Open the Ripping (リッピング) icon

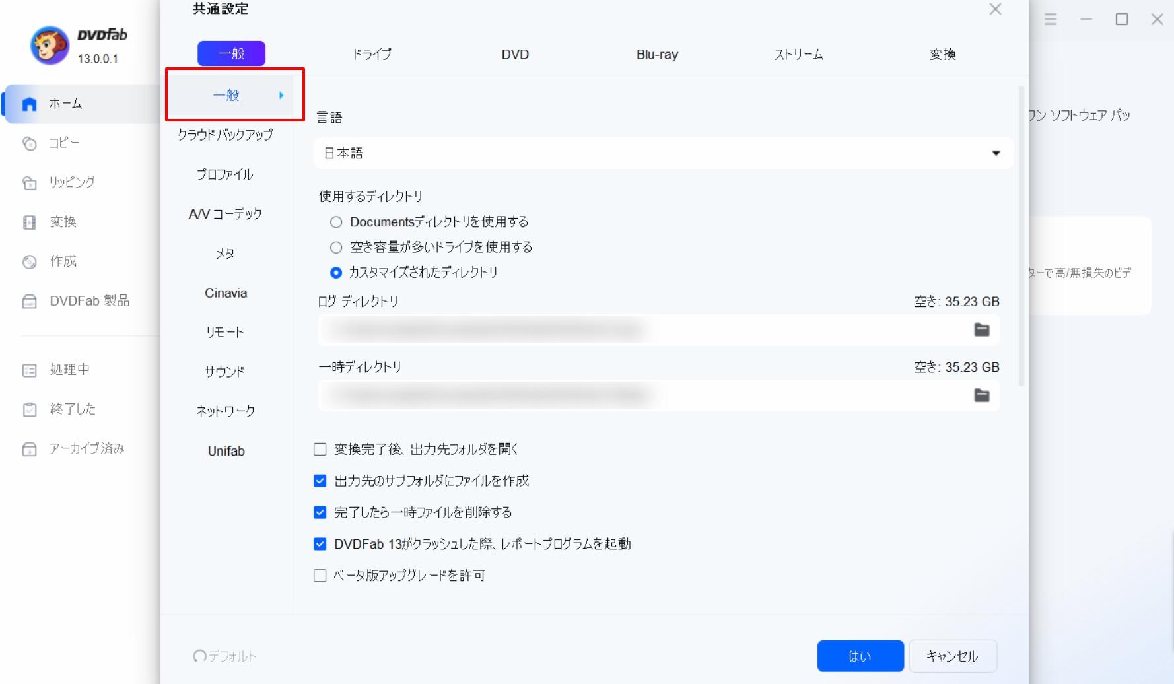[x=30, y=183]
